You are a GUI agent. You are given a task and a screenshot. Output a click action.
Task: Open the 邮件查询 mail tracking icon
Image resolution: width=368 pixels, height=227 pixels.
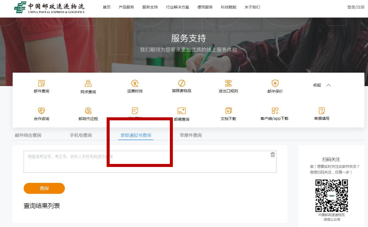41,86
